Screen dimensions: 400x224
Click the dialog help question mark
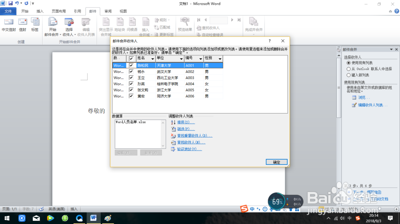point(270,41)
